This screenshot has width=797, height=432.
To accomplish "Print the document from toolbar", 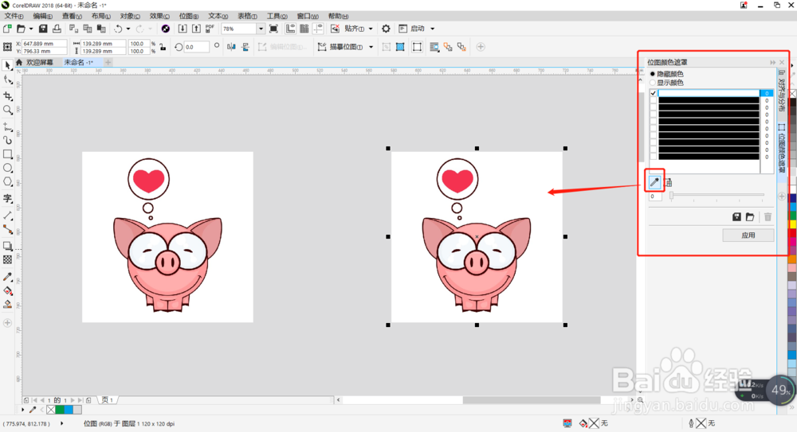I will click(x=57, y=29).
